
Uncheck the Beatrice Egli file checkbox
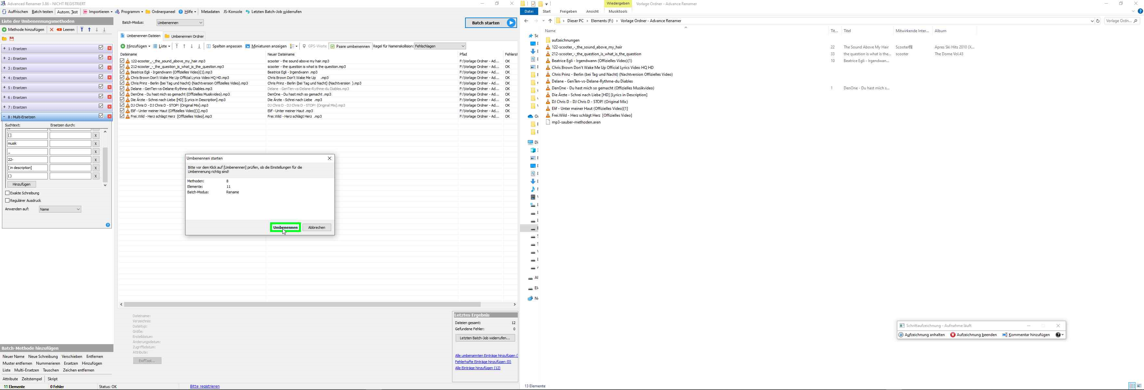122,72
